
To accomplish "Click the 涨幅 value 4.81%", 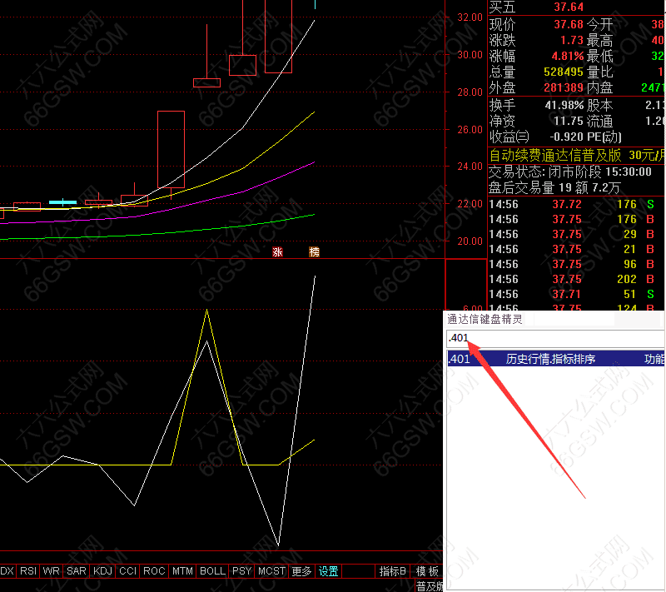I will click(568, 56).
